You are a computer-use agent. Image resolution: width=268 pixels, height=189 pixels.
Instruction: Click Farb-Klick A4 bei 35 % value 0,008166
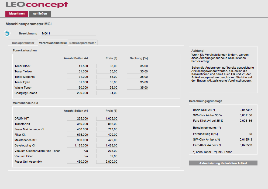(246, 121)
